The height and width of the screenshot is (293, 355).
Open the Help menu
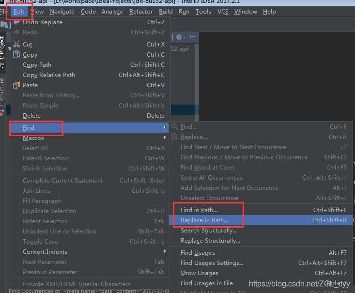tap(269, 12)
